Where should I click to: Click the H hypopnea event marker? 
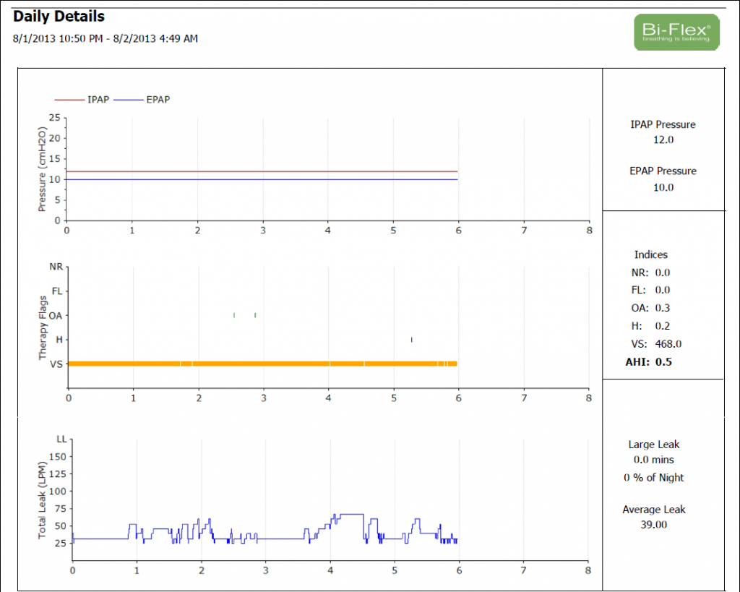pos(411,339)
